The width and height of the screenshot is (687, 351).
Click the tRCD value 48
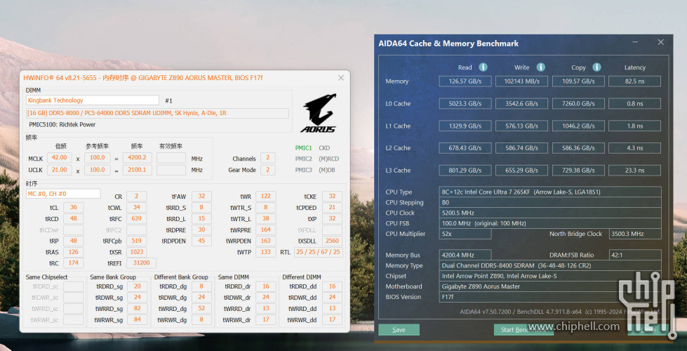(73, 218)
